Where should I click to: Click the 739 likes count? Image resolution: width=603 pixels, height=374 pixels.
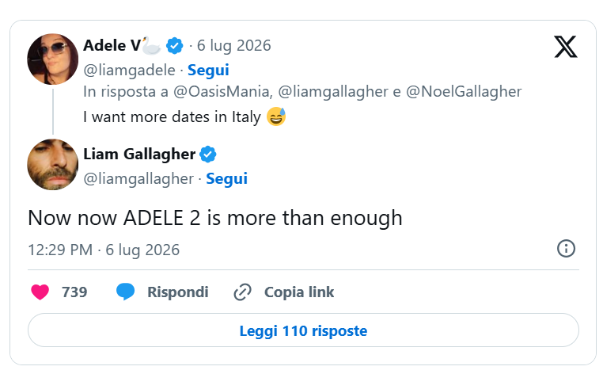(74, 292)
